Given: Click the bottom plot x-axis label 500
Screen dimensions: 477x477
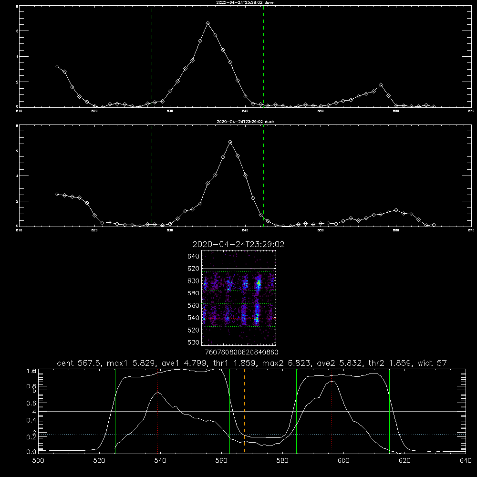Looking at the screenshot, I should [x=38, y=461].
